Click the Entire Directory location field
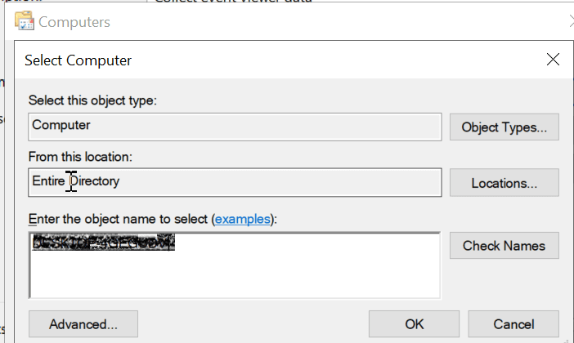The width and height of the screenshot is (574, 343). 235,182
